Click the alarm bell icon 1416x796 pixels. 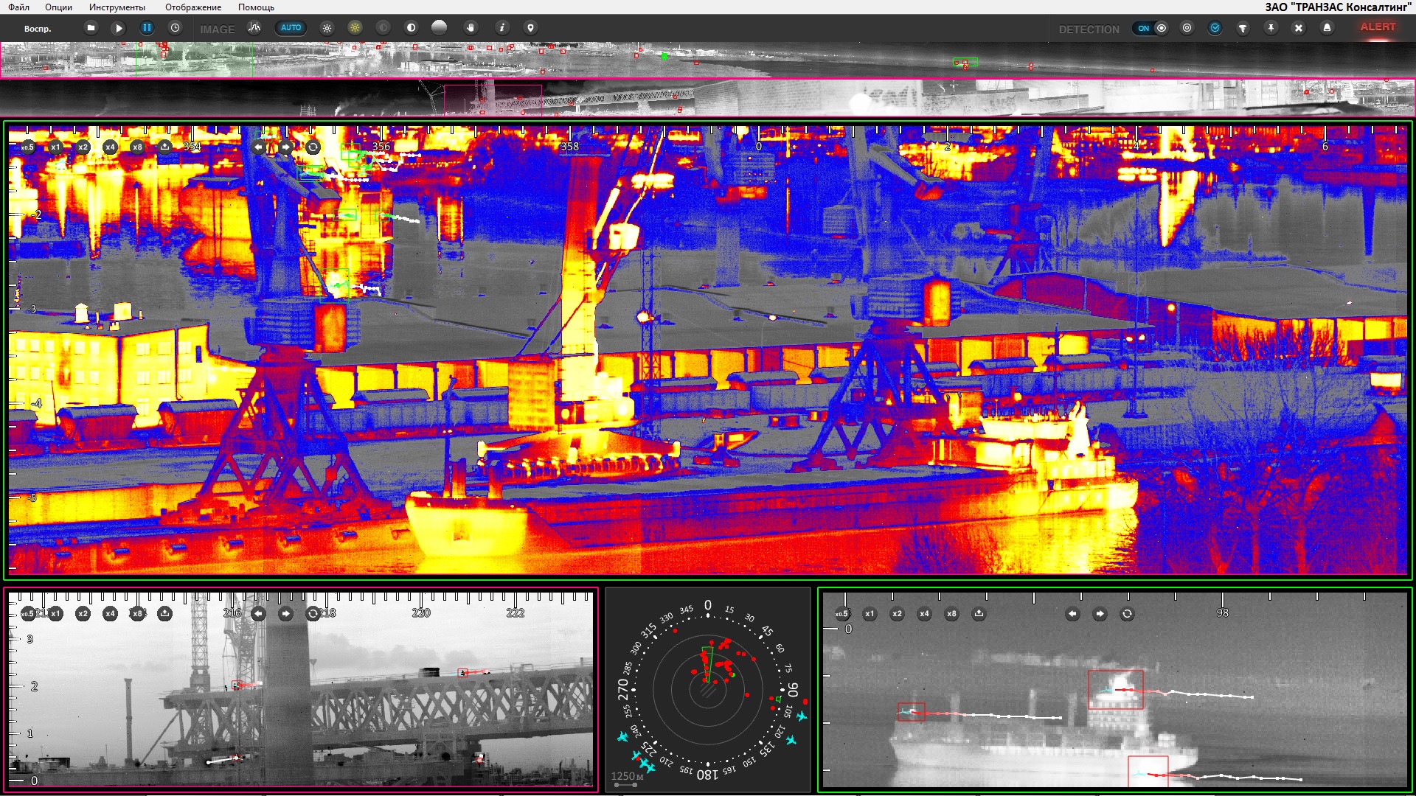pyautogui.click(x=1327, y=28)
